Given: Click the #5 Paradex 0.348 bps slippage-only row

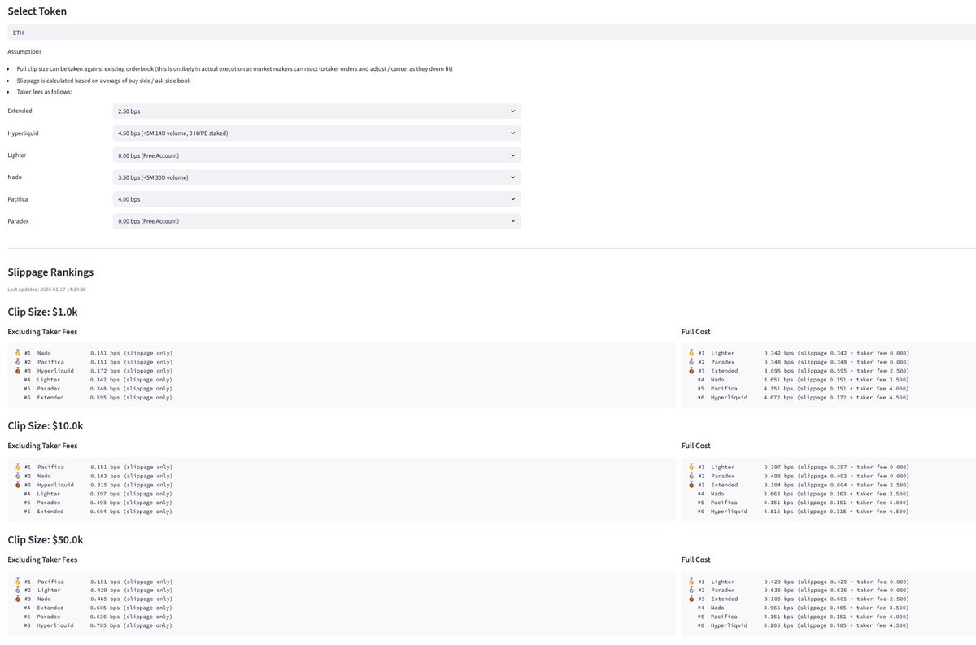Looking at the screenshot, I should click(98, 389).
